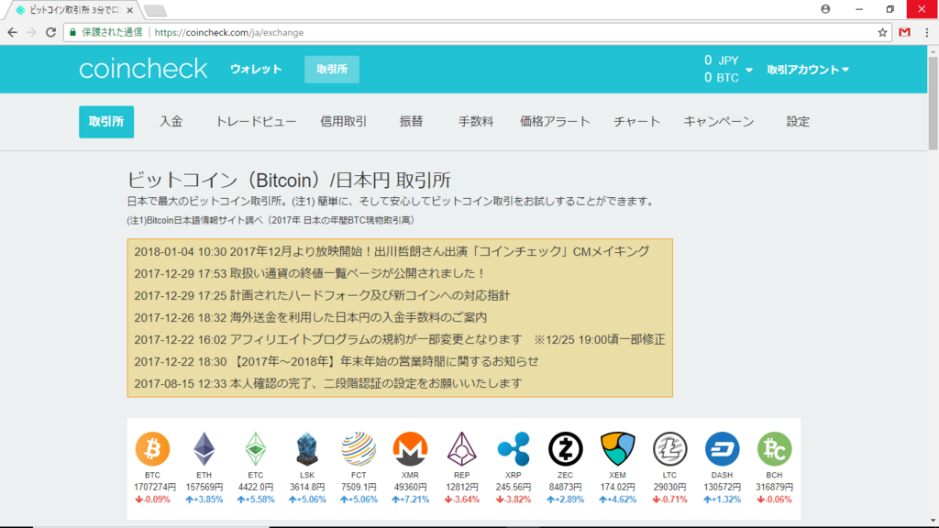
Task: Reload the page with refresh icon
Action: pos(51,32)
